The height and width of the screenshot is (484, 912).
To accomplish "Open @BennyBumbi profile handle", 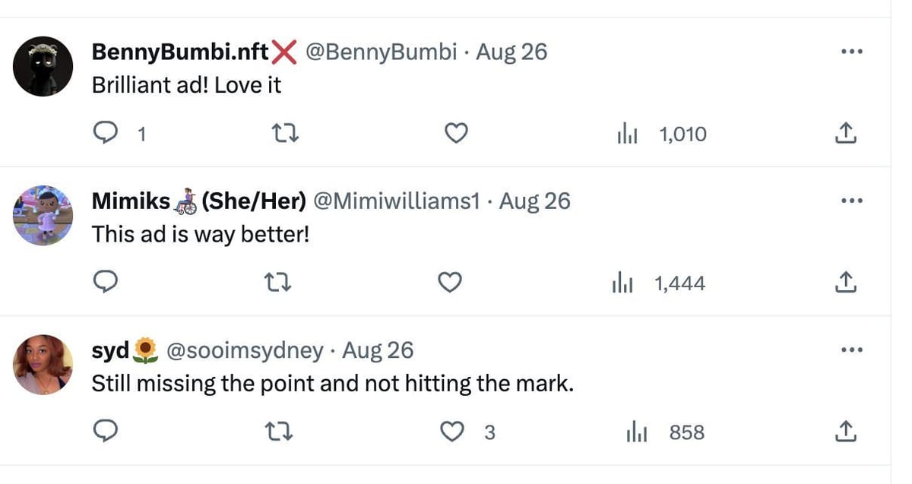I will pyautogui.click(x=381, y=52).
